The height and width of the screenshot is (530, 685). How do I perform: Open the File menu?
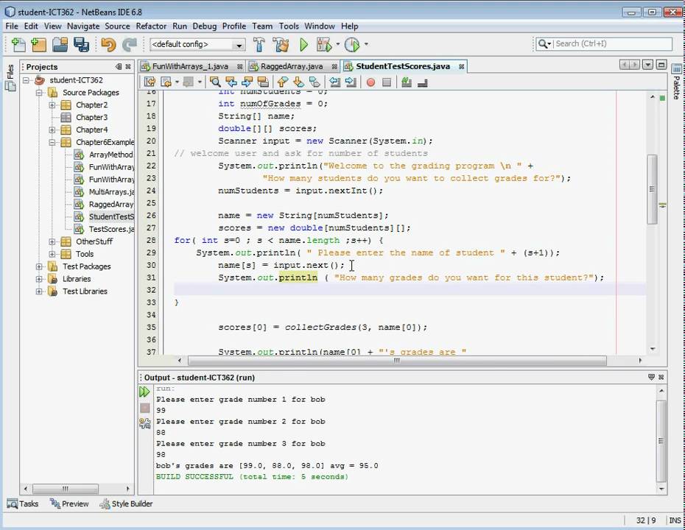coord(12,26)
